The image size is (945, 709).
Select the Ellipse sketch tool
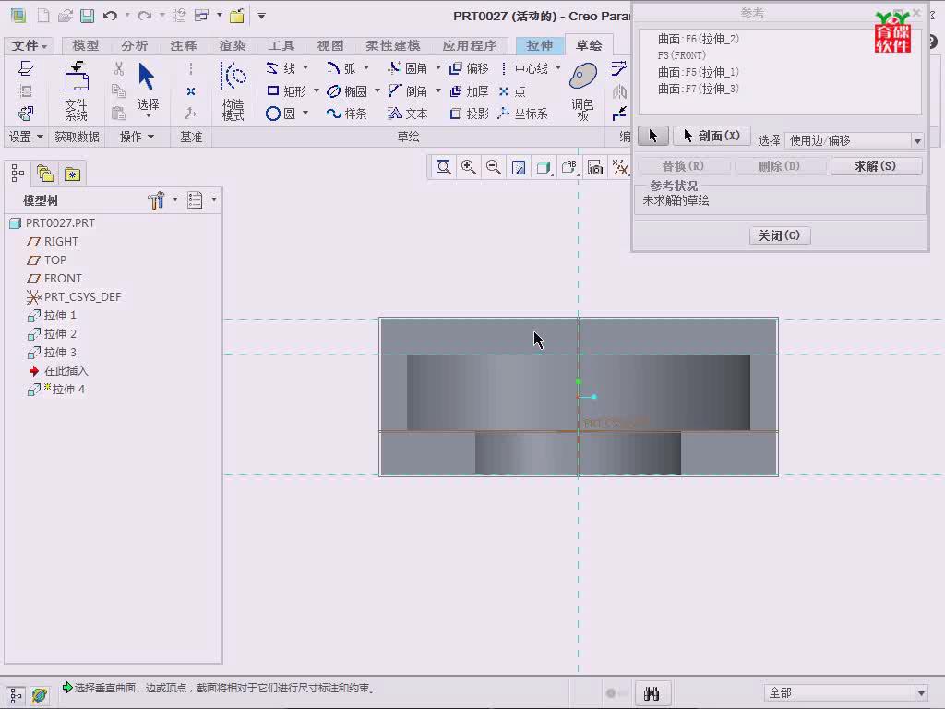coord(347,91)
